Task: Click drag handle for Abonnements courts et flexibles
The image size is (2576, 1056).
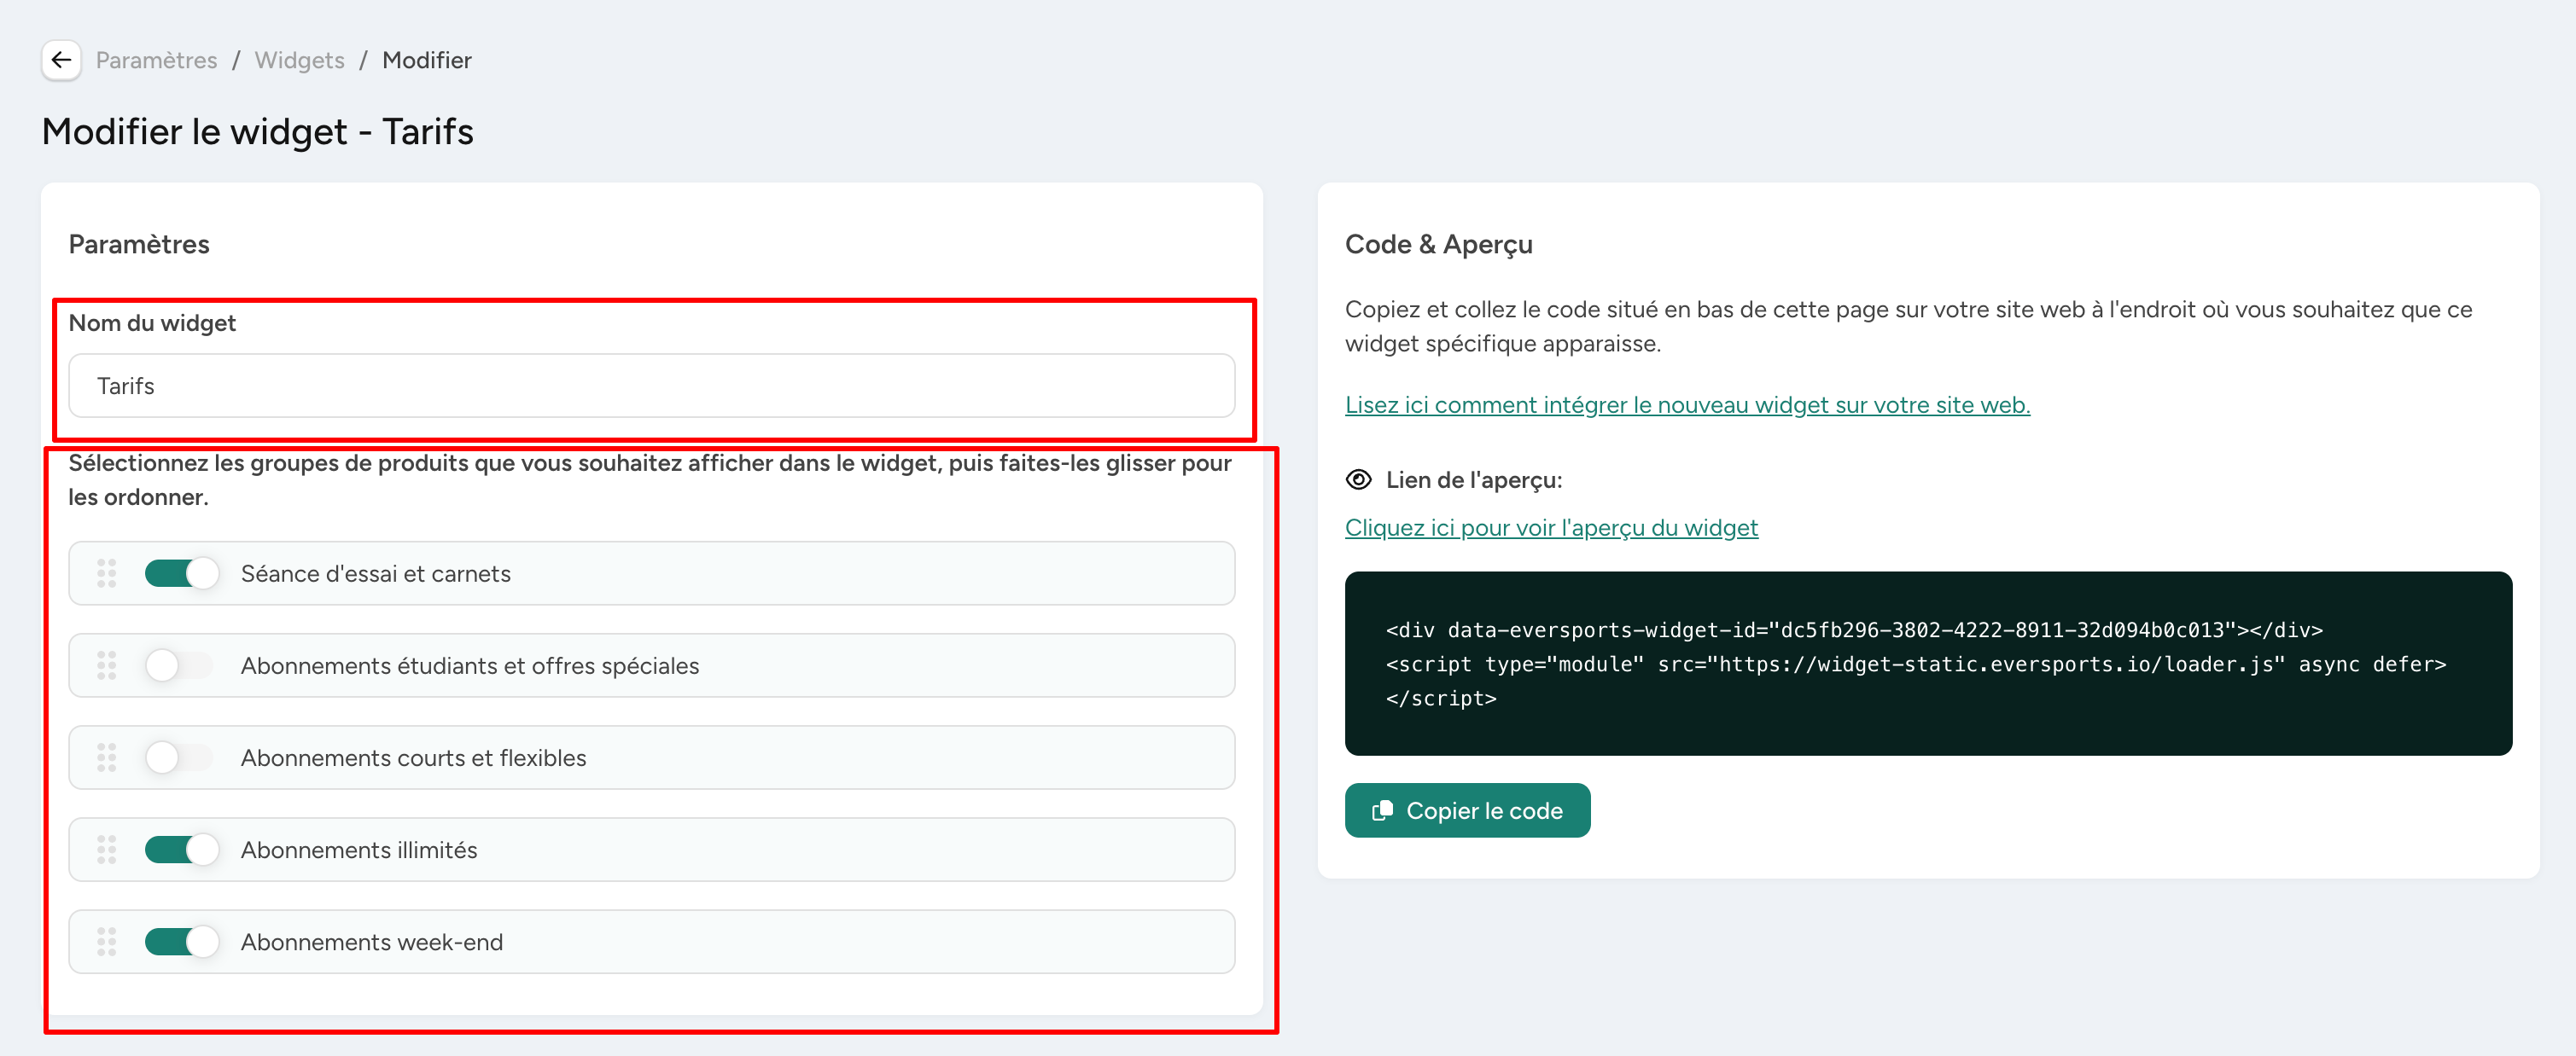Action: pos(107,757)
